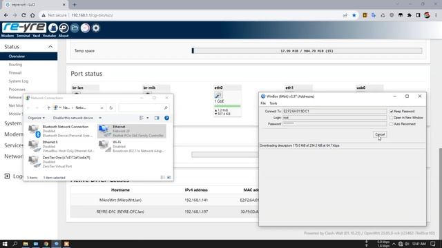Toggle preview pane in Network Connections
The height and width of the screenshot is (248, 442).
pyautogui.click(x=157, y=118)
